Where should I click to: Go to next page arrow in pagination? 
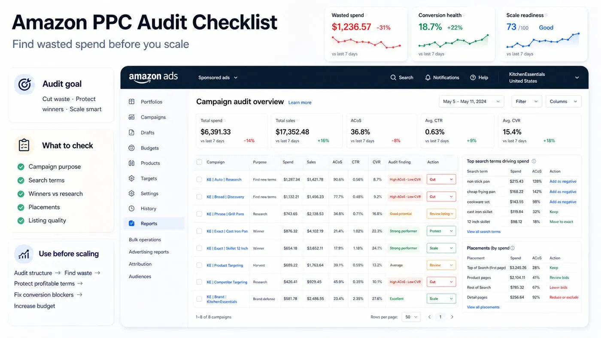coord(452,317)
